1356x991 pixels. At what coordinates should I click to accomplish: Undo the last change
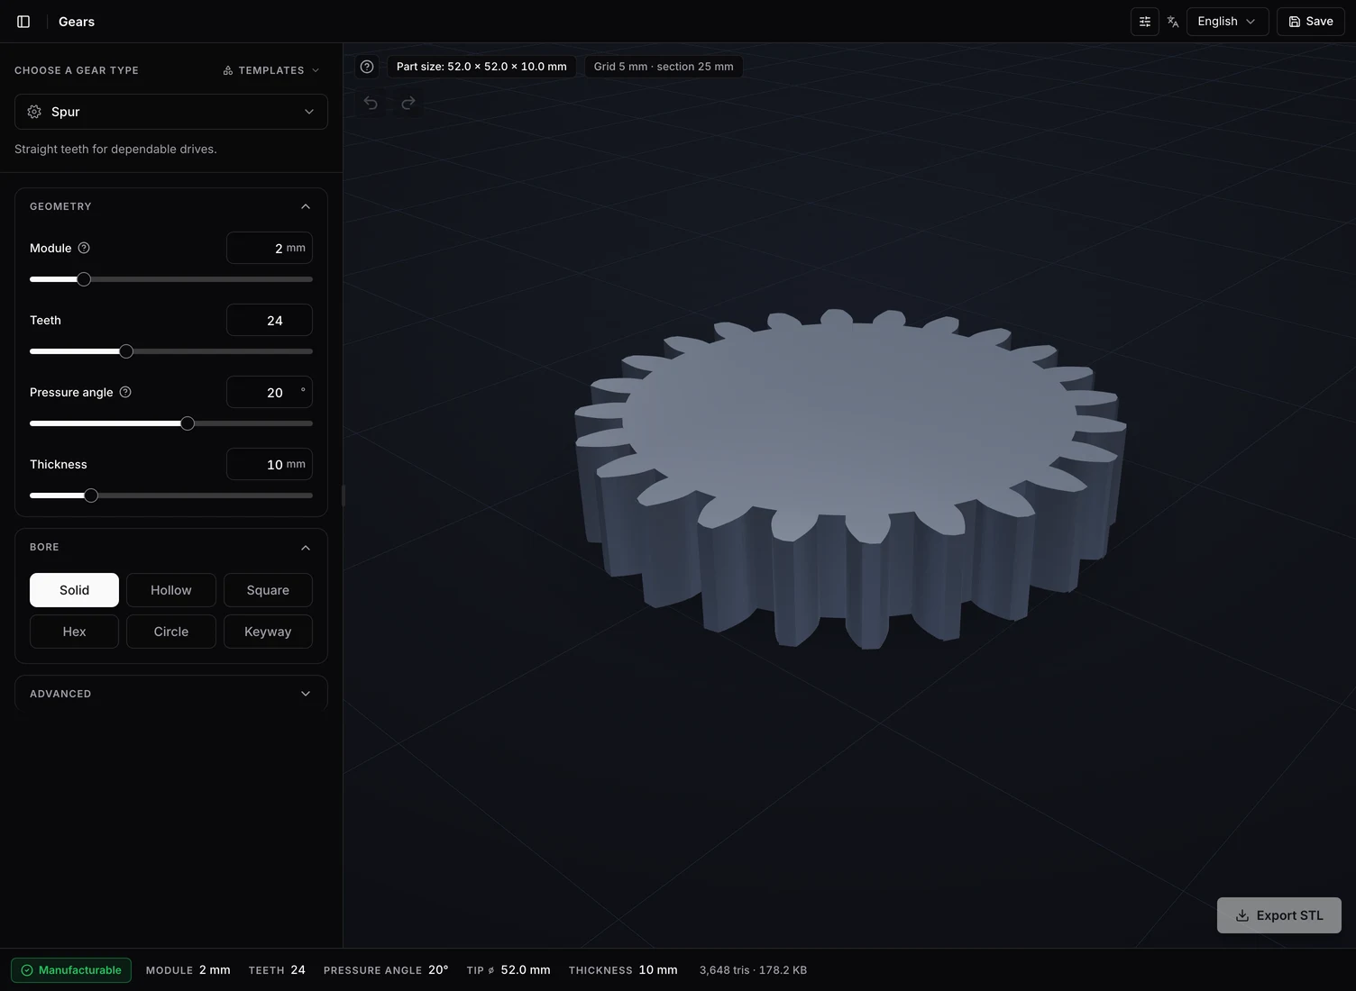point(371,103)
